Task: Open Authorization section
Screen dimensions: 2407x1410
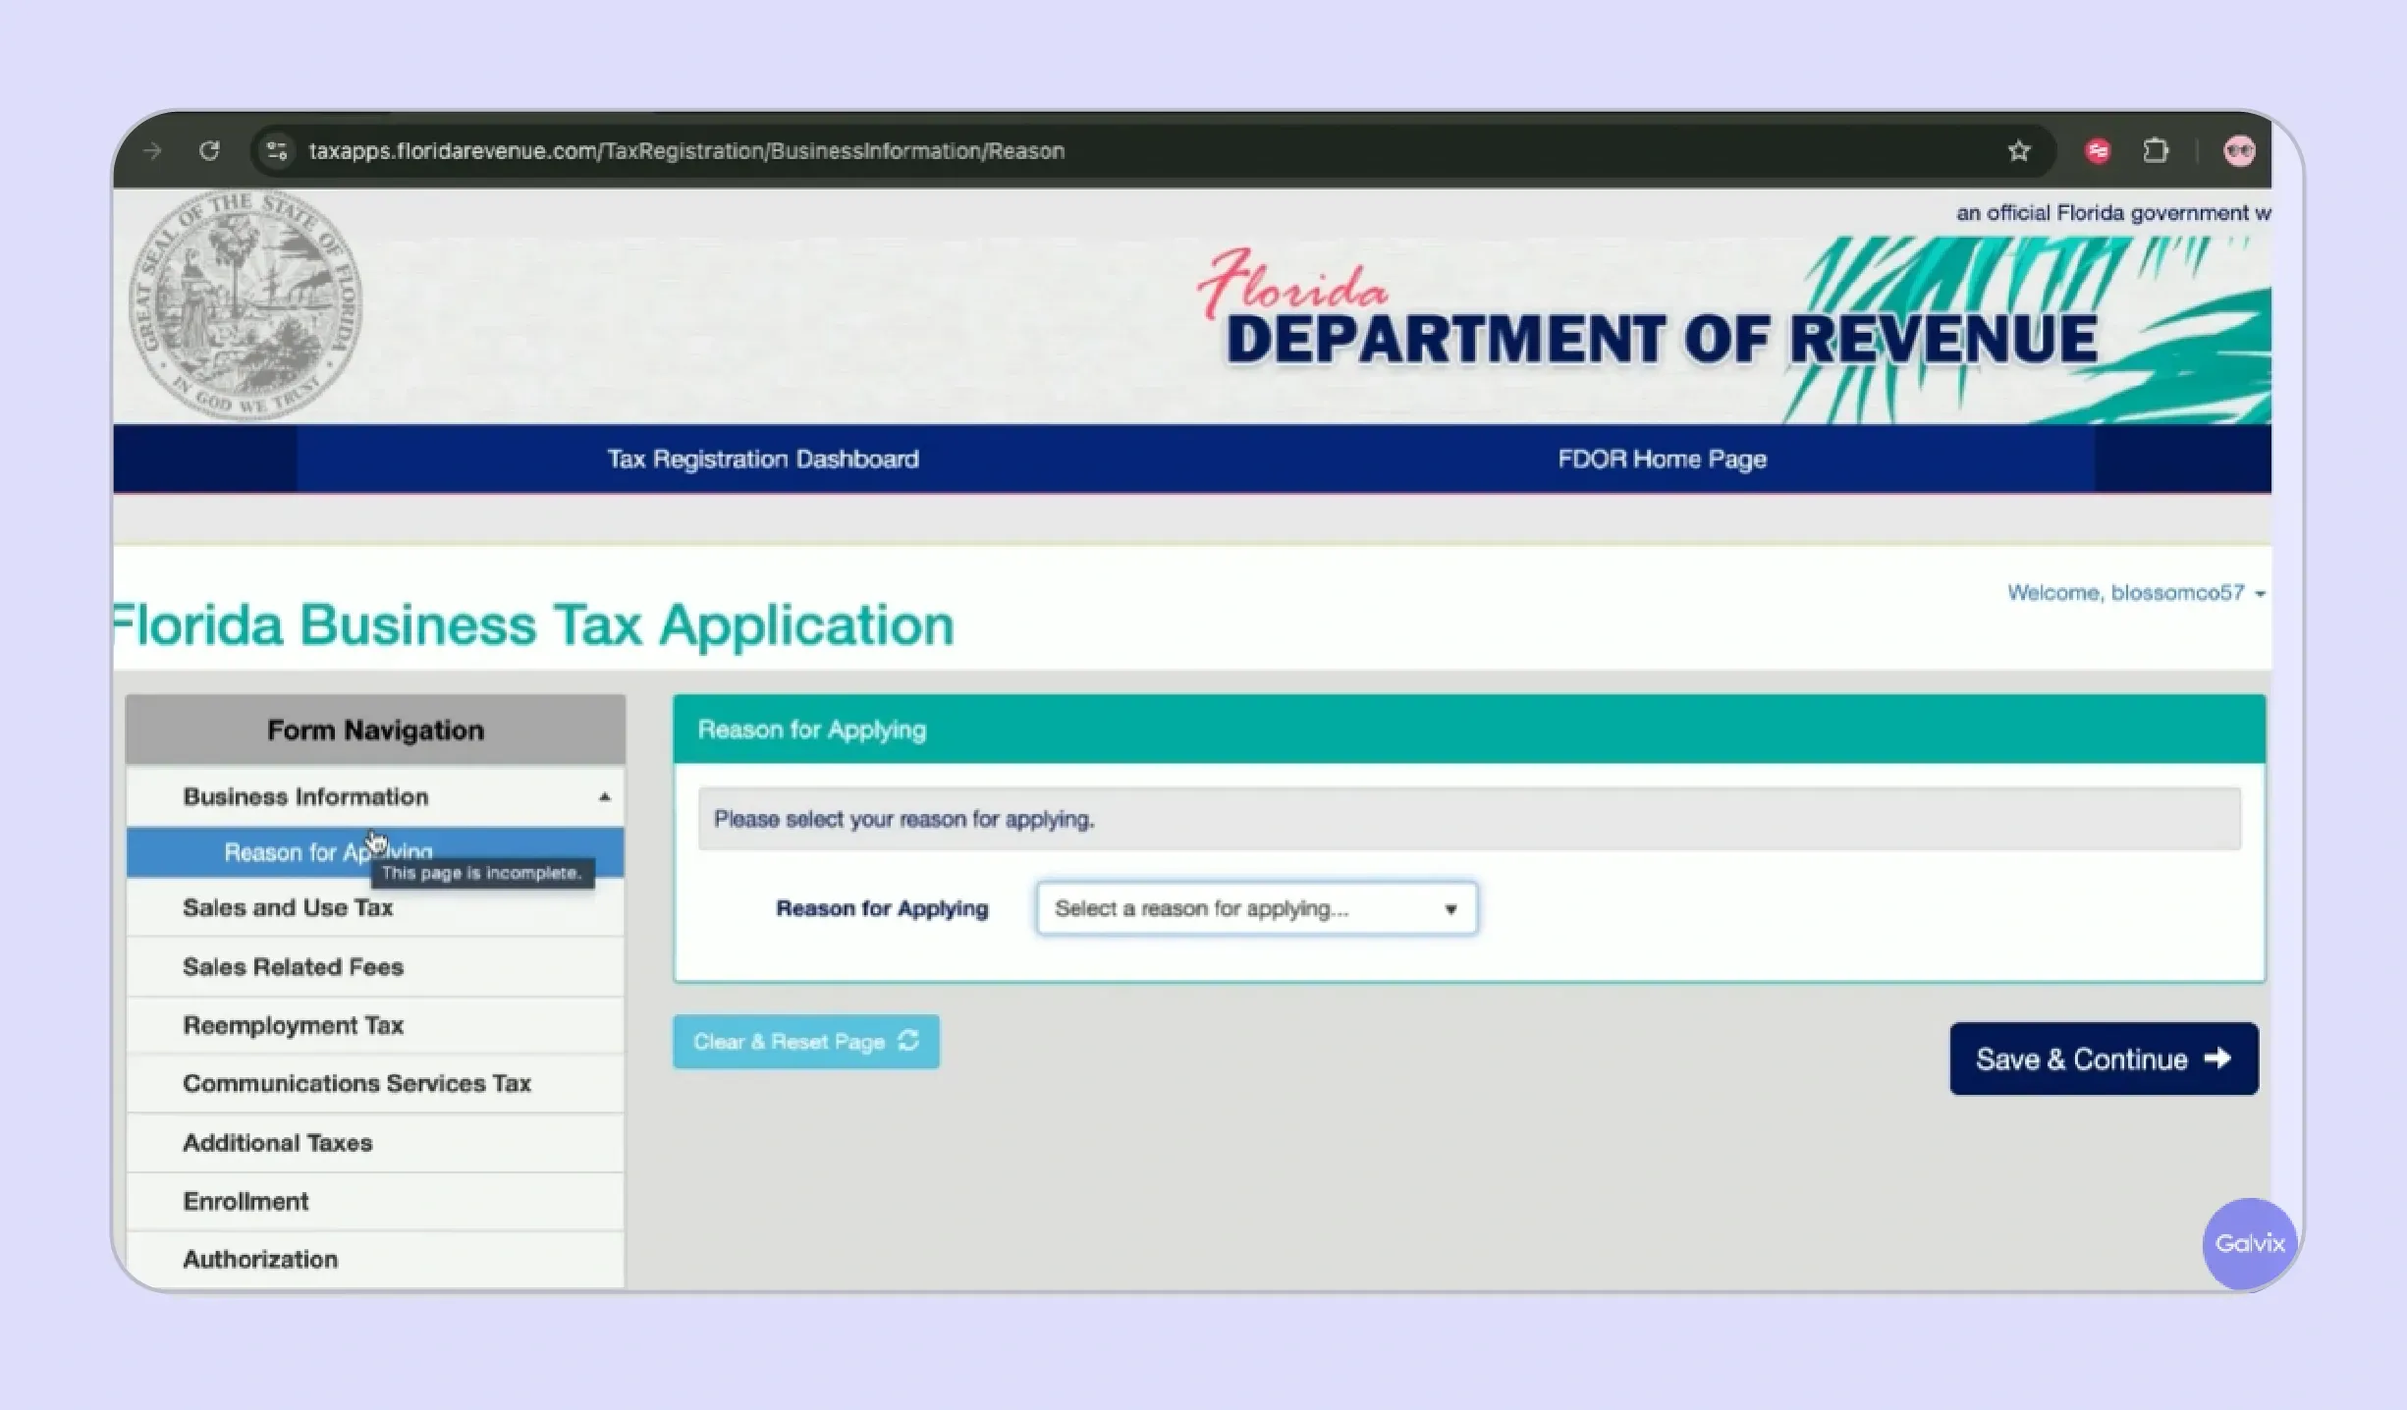Action: (375, 1259)
